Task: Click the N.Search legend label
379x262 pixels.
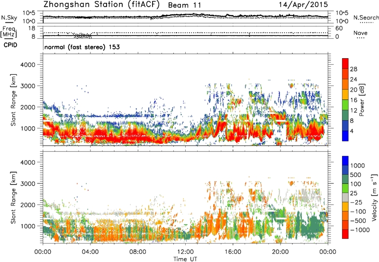Action: click(x=366, y=17)
